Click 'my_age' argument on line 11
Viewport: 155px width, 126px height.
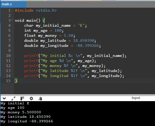click(85, 61)
